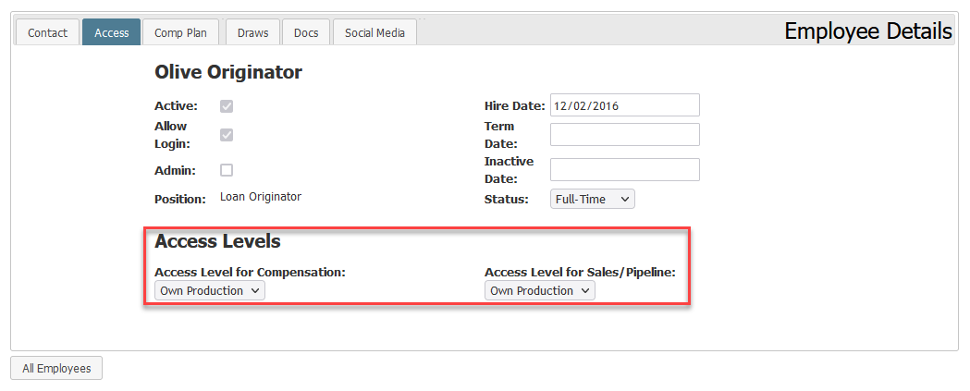The image size is (970, 391).
Task: Click the Olive Originator name heading
Action: tap(228, 72)
